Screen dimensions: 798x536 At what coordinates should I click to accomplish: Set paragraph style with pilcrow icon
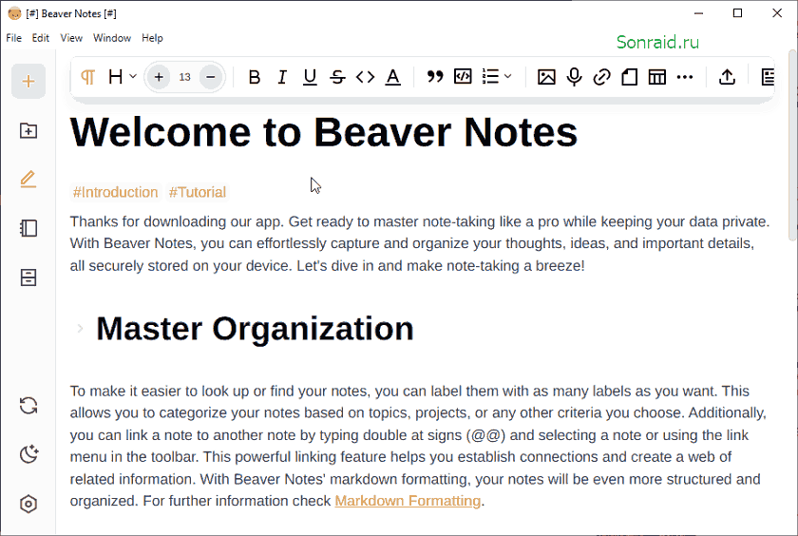click(x=87, y=77)
